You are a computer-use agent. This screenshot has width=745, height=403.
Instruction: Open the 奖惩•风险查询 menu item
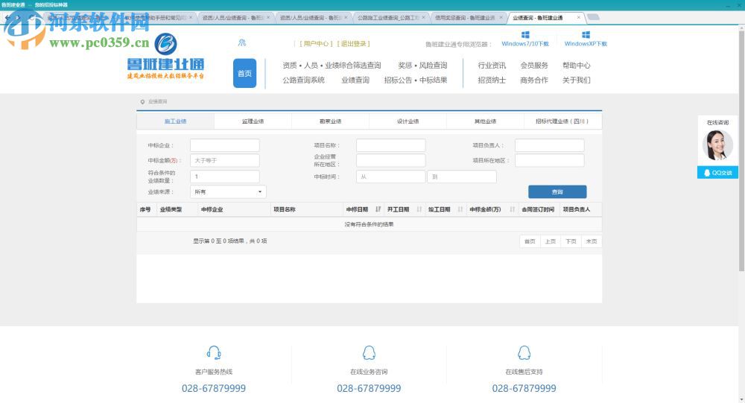click(x=422, y=65)
